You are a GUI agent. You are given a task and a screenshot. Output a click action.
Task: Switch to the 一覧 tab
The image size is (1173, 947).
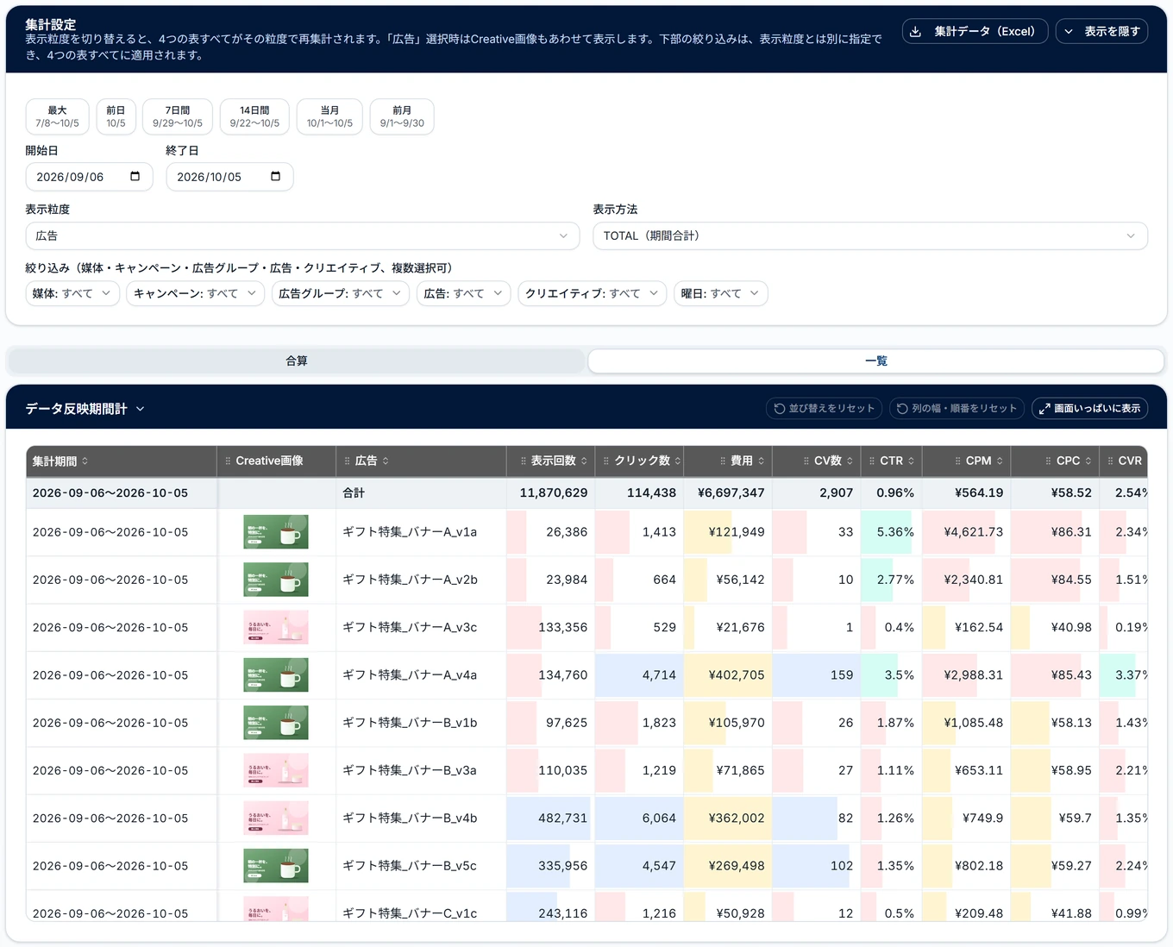[876, 361]
